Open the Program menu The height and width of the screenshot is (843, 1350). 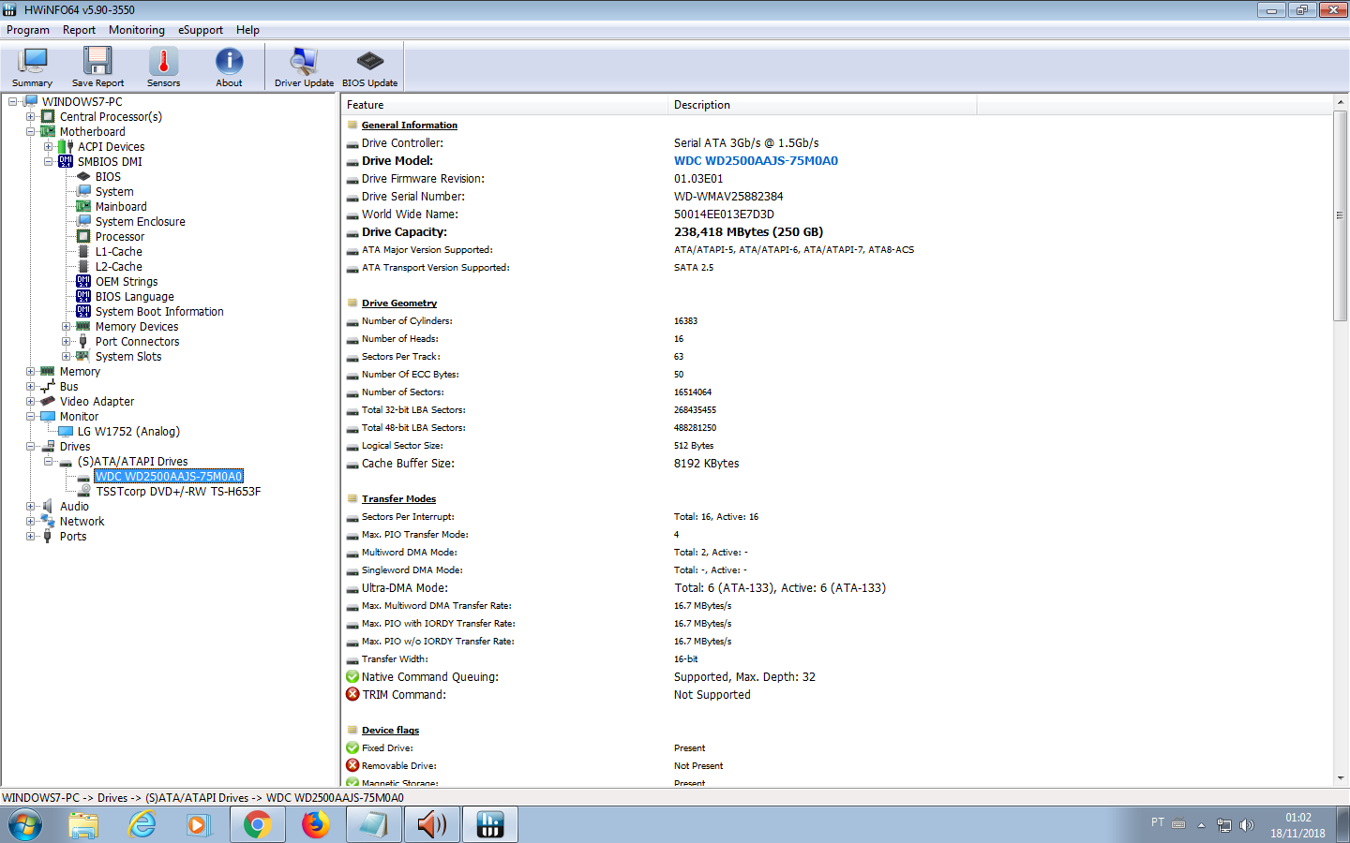point(28,30)
